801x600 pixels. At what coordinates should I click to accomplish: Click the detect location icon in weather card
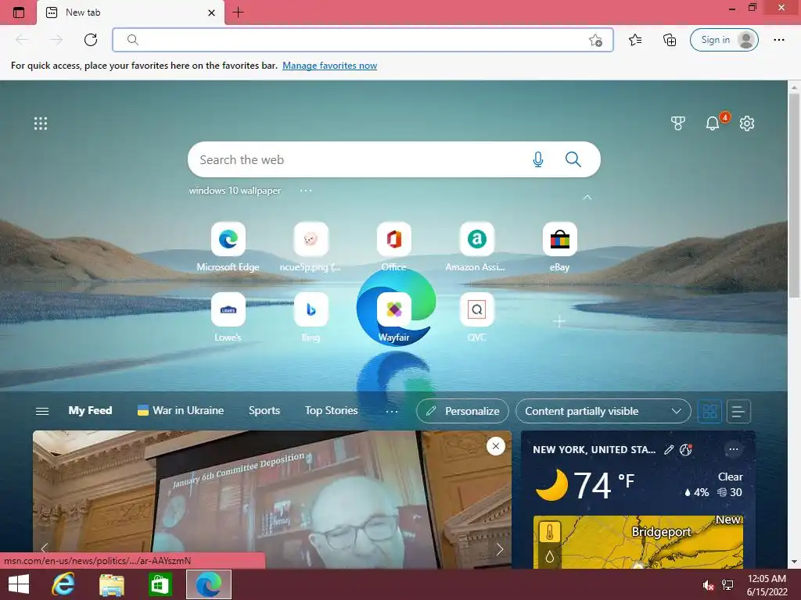pos(685,449)
